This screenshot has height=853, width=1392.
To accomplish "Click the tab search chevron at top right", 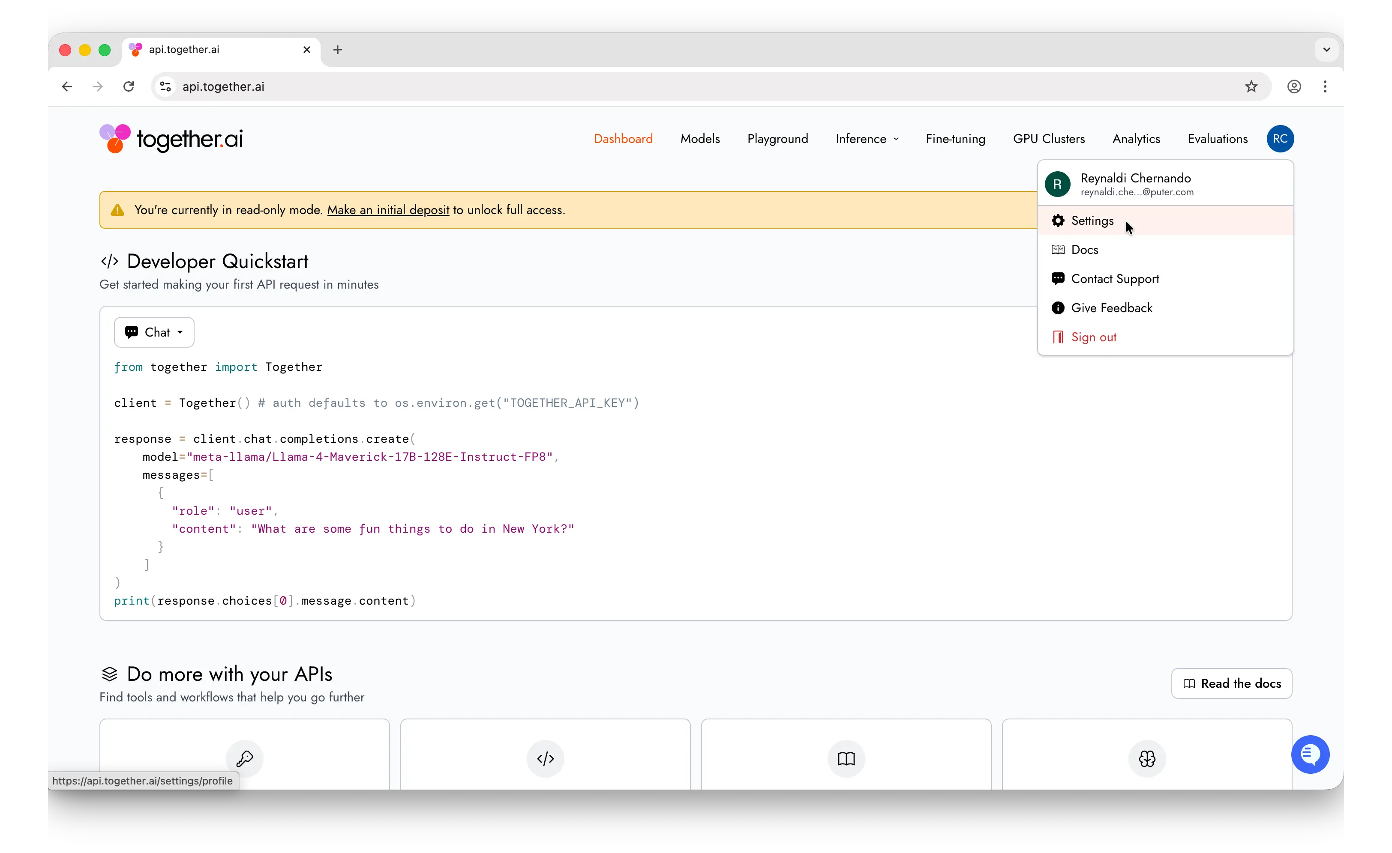I will (x=1326, y=49).
